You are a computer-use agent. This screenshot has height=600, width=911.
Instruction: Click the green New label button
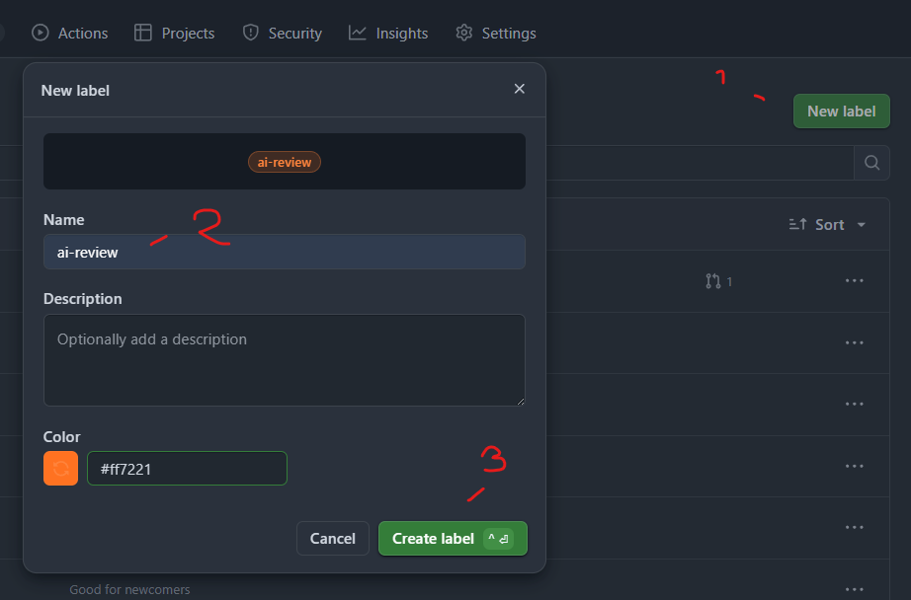tap(841, 111)
